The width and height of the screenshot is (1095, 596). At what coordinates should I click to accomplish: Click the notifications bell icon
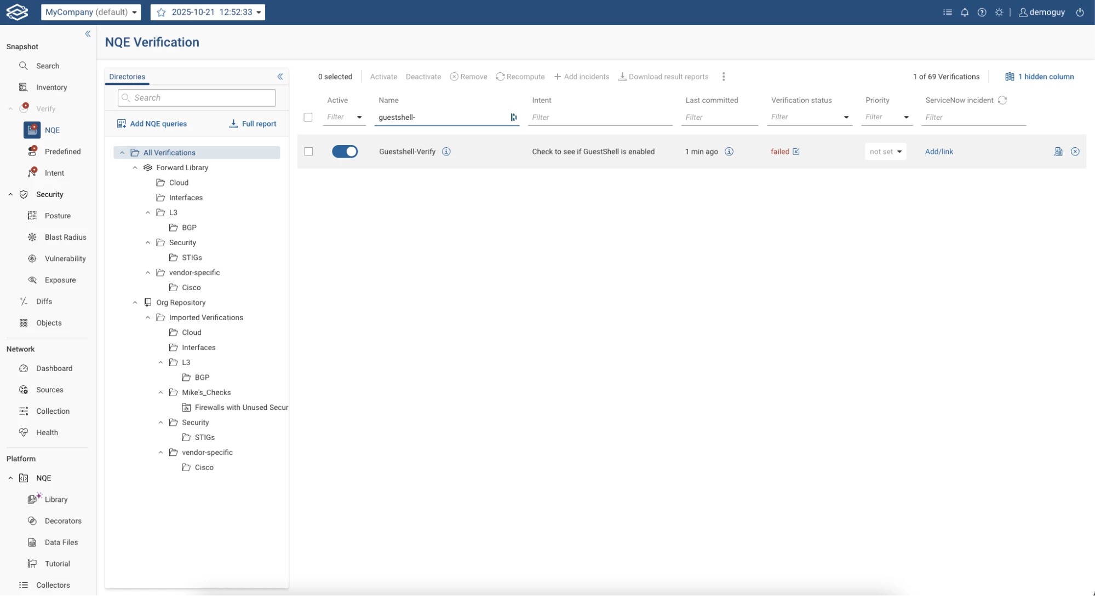click(x=965, y=12)
